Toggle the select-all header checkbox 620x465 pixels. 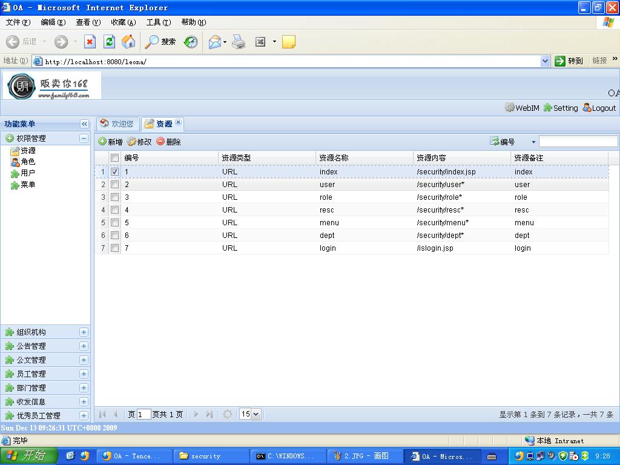(115, 158)
